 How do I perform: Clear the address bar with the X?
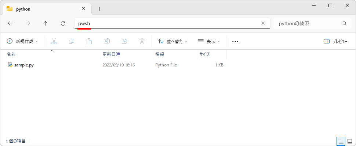coord(263,23)
